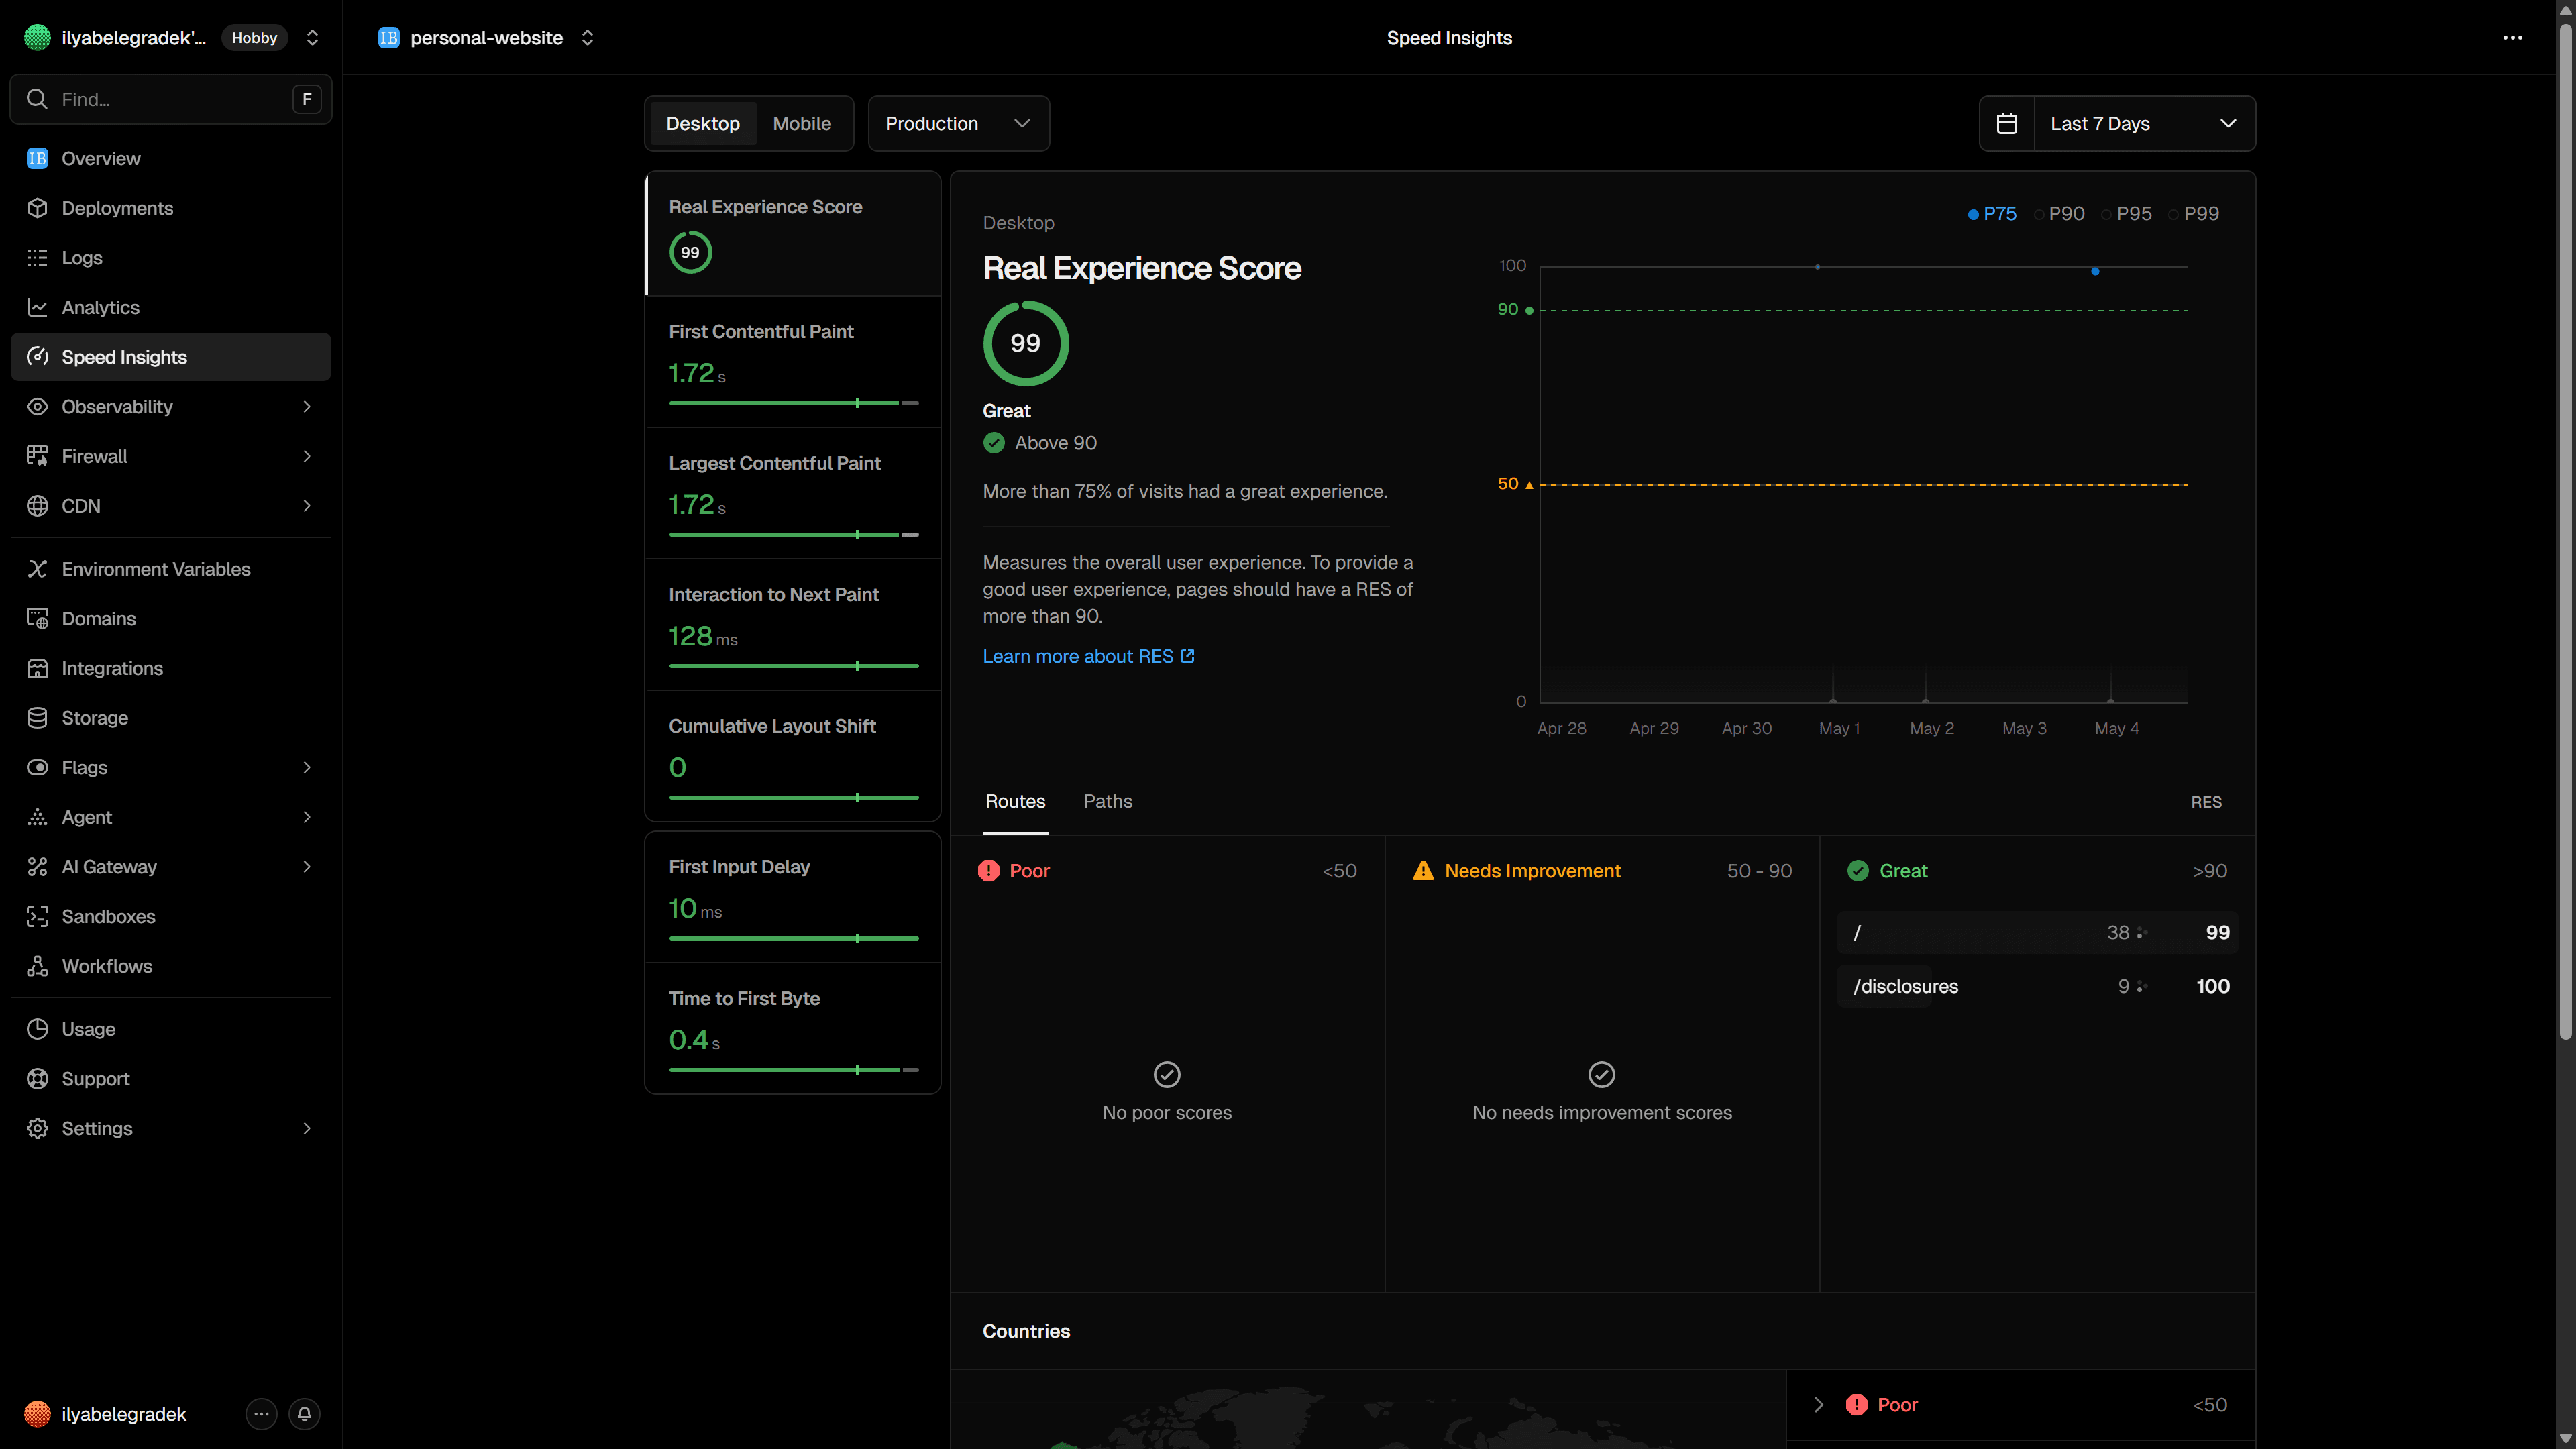Open the / root route row
This screenshot has width=2576, height=1449.
(2038, 932)
